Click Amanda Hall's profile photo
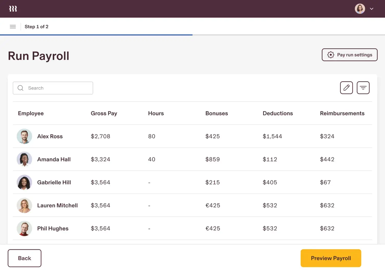Viewport: 385px width, 272px height. tap(24, 159)
